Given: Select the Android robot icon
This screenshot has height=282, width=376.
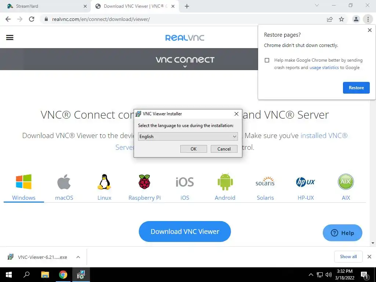Looking at the screenshot, I should click(225, 182).
